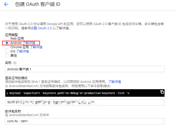
Task: Select the 其他 radio button
Action: coord(7,56)
